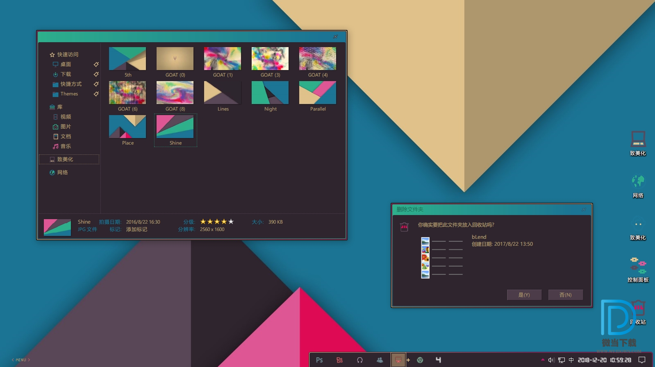Open the date and time clock
The image size is (655, 367).
(604, 360)
